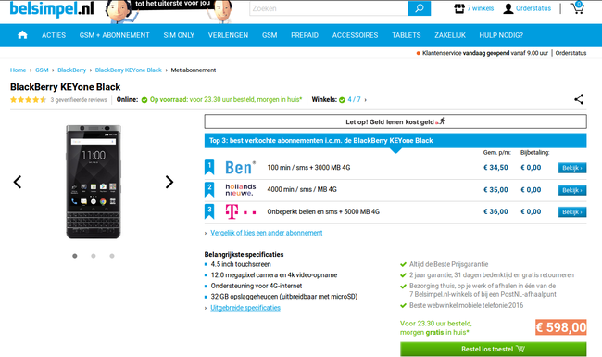Click Op voorraad stock status text

click(226, 99)
